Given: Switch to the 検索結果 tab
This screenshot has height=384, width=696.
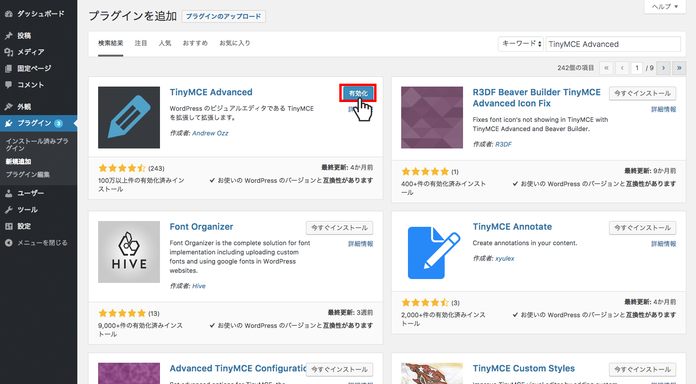Looking at the screenshot, I should [x=111, y=43].
